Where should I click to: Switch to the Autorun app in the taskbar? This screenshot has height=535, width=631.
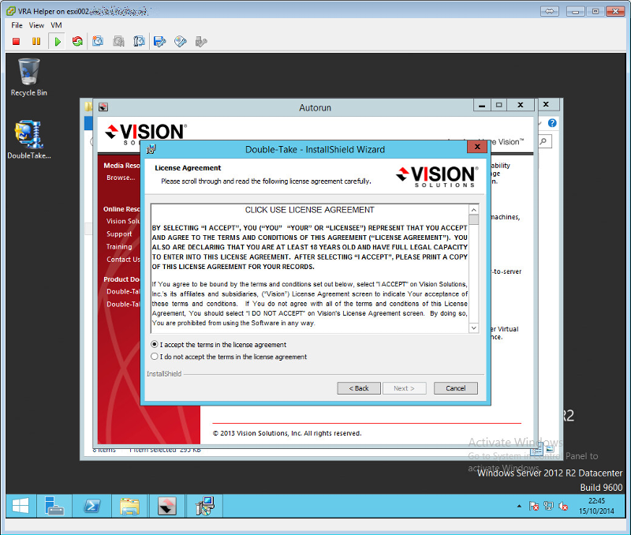pyautogui.click(x=167, y=506)
